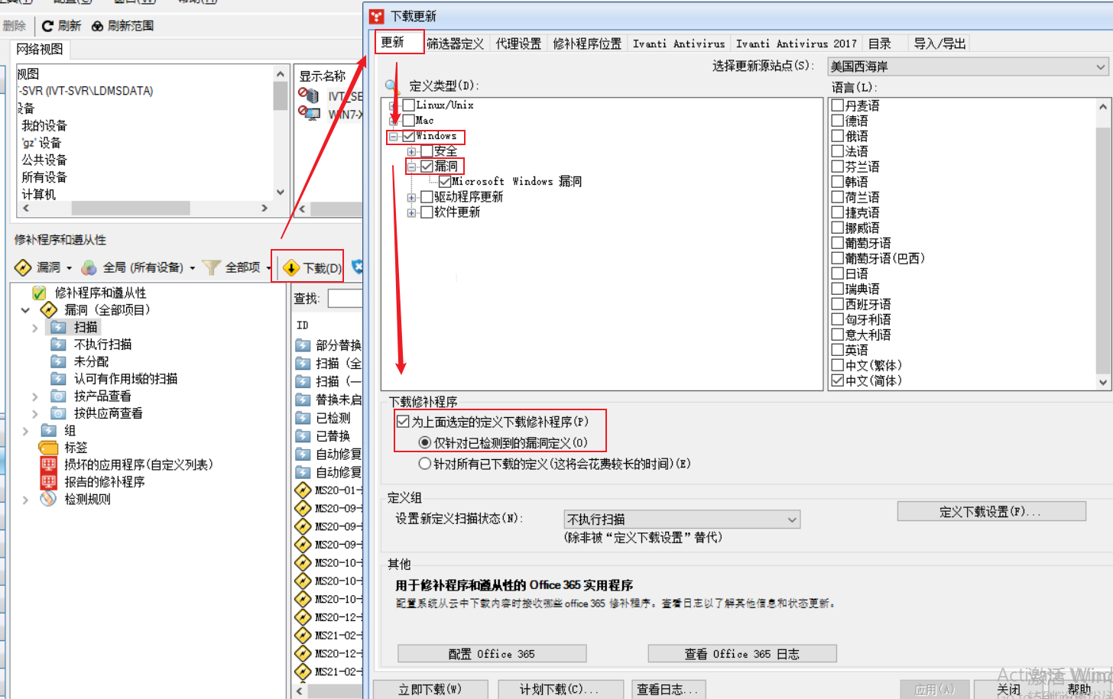Image resolution: width=1113 pixels, height=699 pixels.
Task: Click the 立即下载(W) button
Action: (x=430, y=689)
